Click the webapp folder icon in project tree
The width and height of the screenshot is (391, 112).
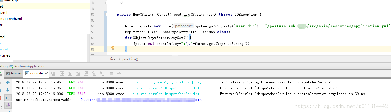point(1,1)
